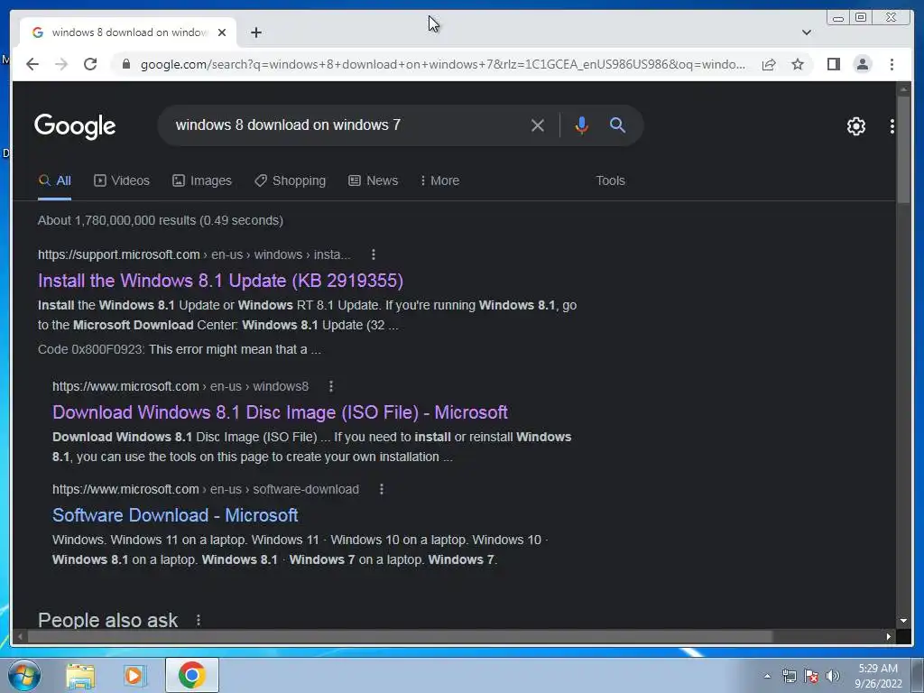This screenshot has width=924, height=693.
Task: Click the horizontal scrollbar thumb
Action: tap(400, 636)
